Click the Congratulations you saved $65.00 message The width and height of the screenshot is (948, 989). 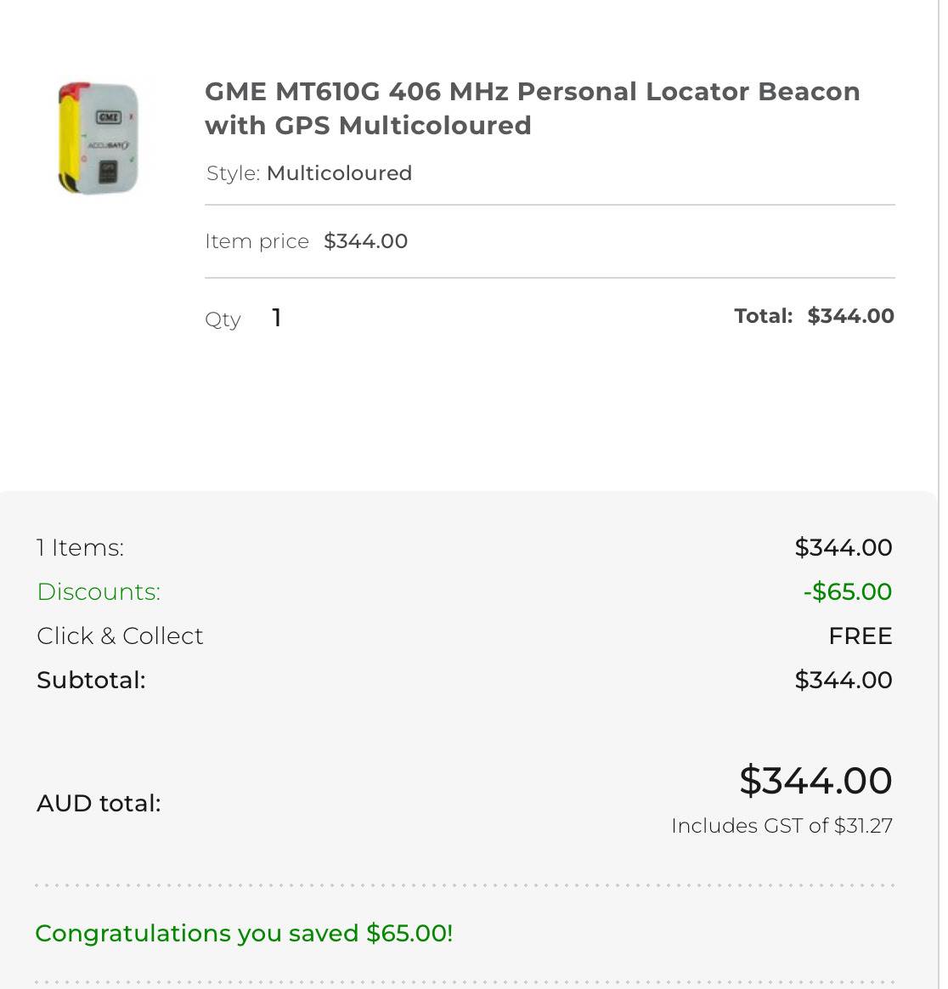244,933
